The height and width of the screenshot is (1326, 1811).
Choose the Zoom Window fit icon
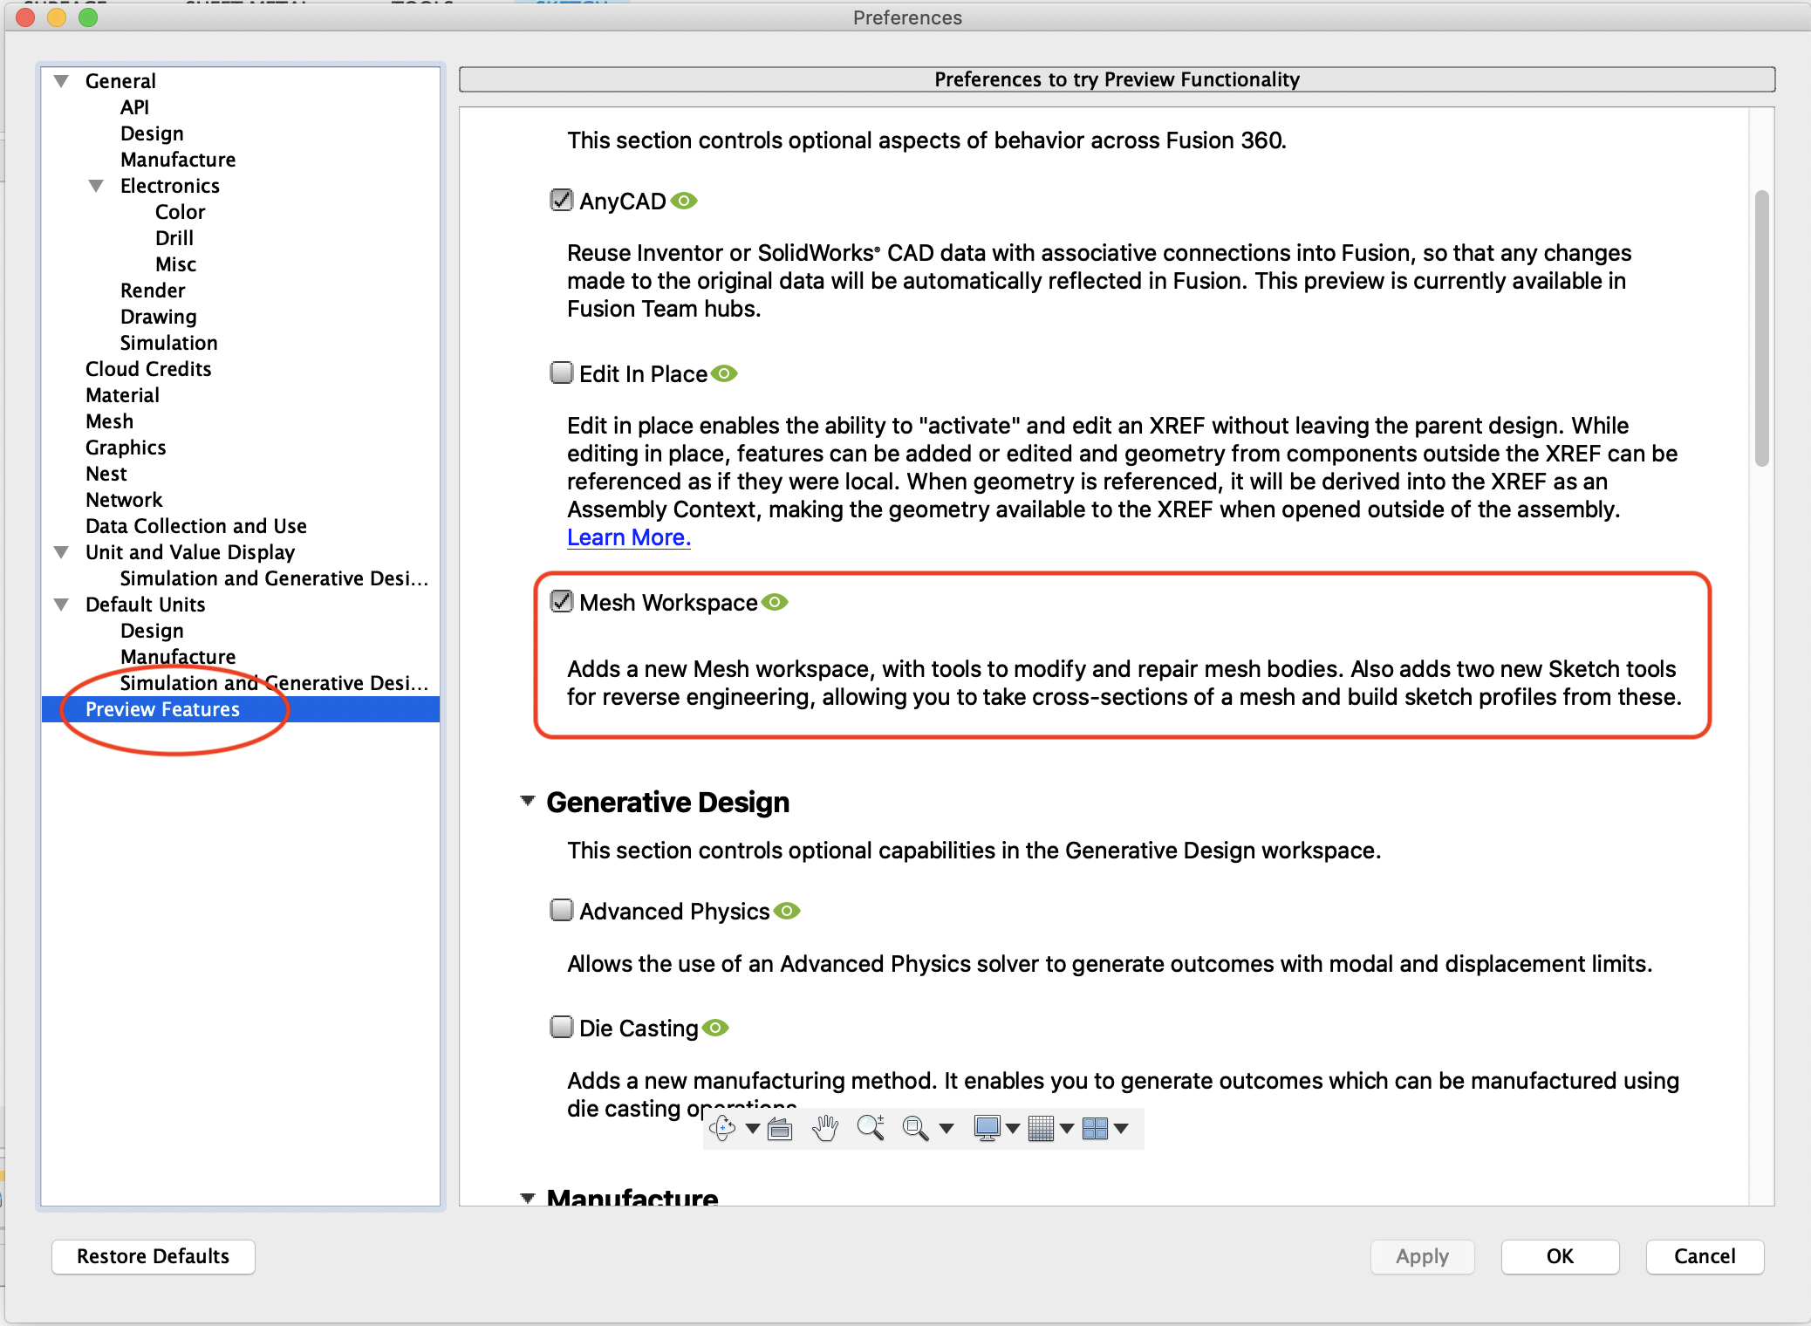point(914,1128)
